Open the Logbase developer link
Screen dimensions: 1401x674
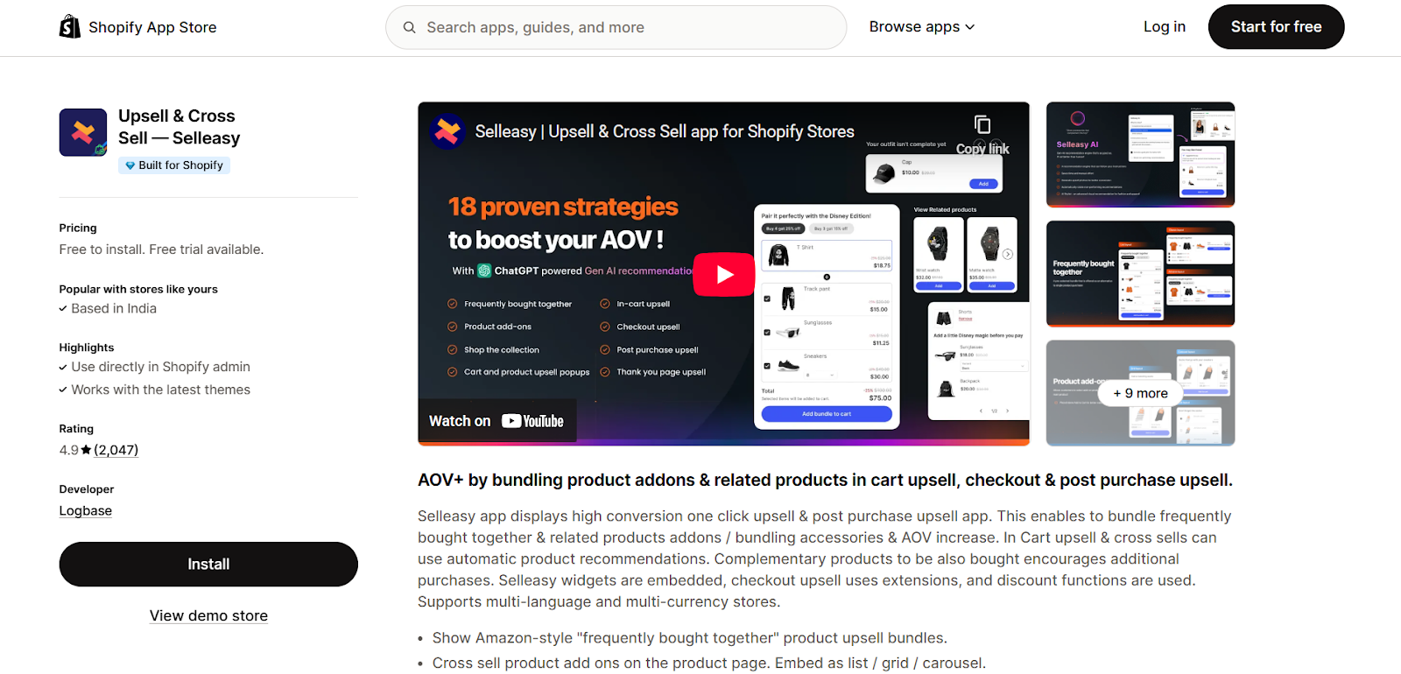(x=86, y=511)
